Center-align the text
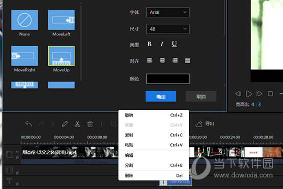Image resolution: width=283 pixels, height=189 pixels. tap(162, 60)
